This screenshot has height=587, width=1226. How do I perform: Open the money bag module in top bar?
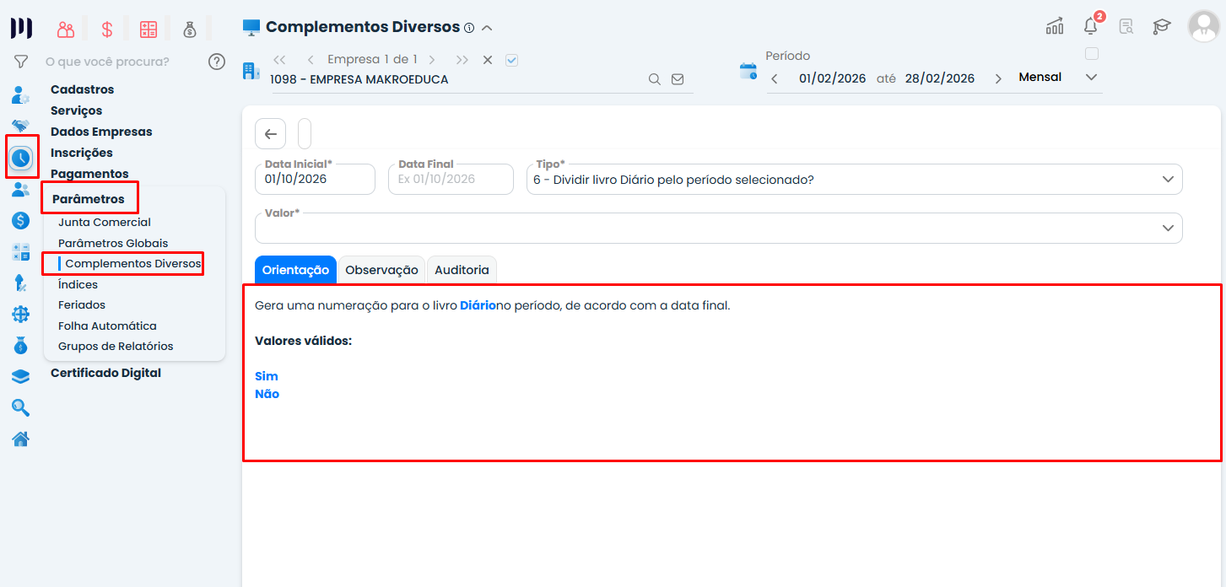(190, 30)
